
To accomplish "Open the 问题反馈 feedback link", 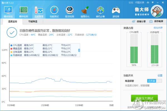I will (x=139, y=2).
